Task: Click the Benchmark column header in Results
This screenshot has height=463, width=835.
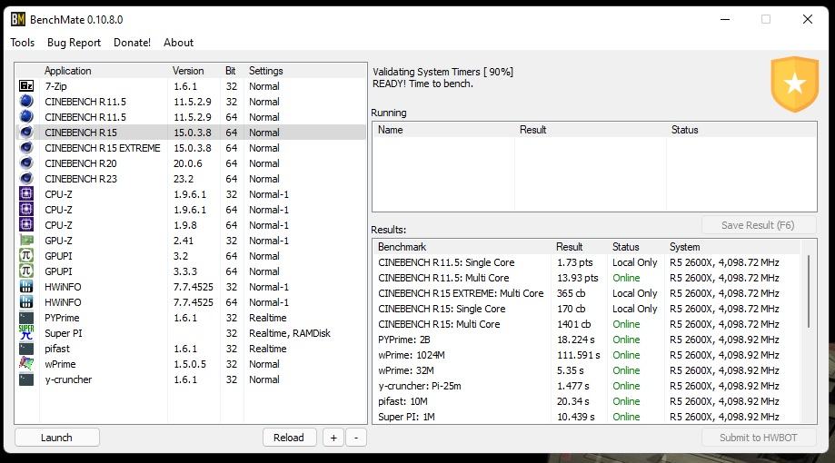Action: click(462, 247)
